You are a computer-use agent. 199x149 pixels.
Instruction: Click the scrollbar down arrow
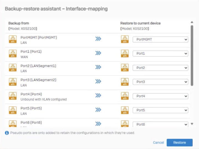pyautogui.click(x=192, y=124)
